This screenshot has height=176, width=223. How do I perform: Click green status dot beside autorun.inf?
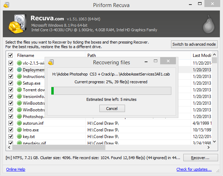[19, 123]
